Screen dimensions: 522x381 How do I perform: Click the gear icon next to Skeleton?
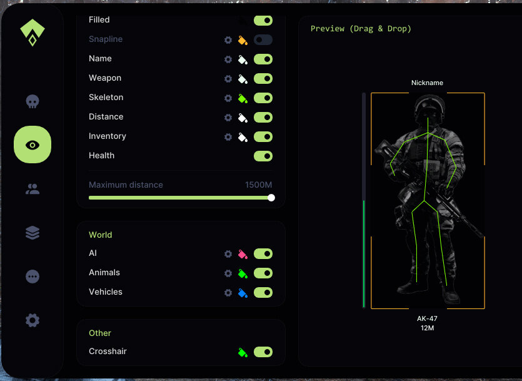pyautogui.click(x=228, y=98)
